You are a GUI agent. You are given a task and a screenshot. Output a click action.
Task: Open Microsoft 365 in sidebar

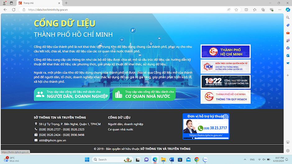pos(288,48)
